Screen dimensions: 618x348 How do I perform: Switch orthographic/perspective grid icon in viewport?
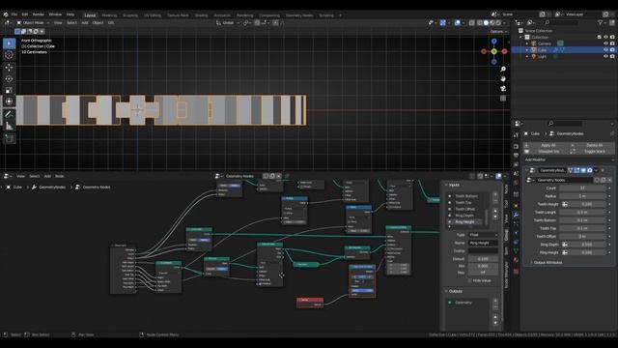(503, 99)
